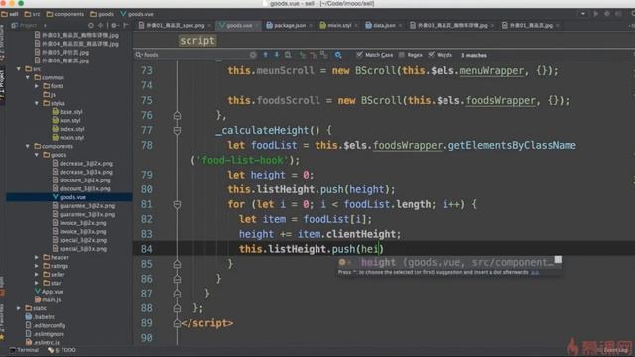Click the next occurrence down arrow

(x=277, y=55)
